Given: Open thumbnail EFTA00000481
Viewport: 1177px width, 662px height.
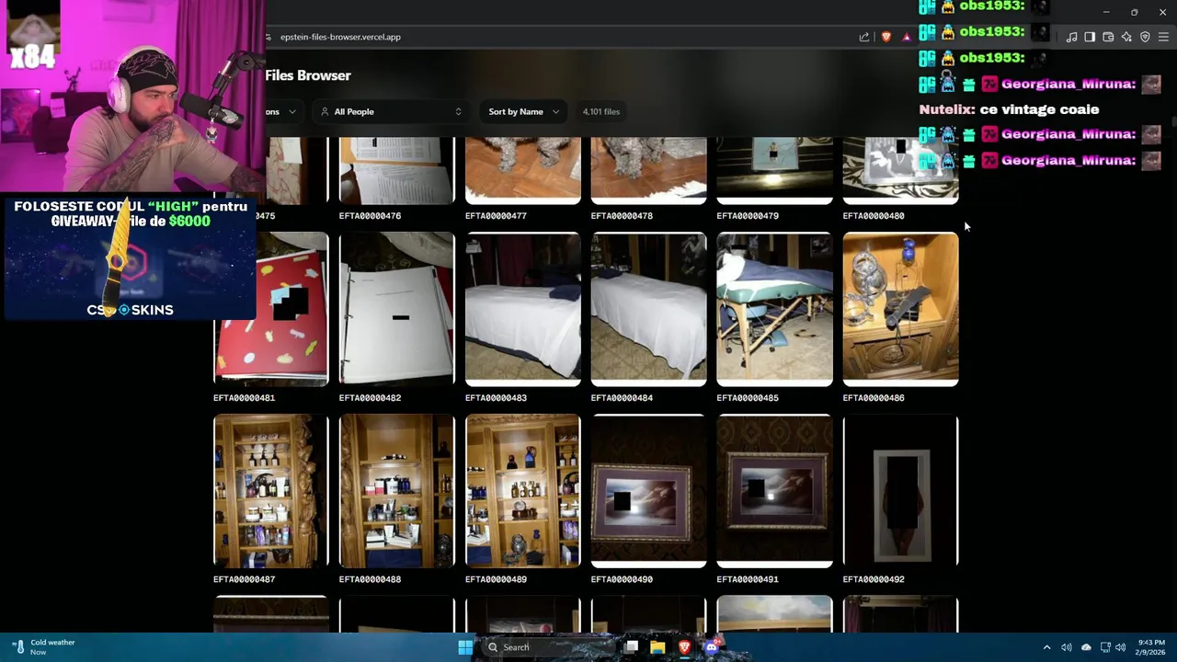Looking at the screenshot, I should click(x=270, y=309).
